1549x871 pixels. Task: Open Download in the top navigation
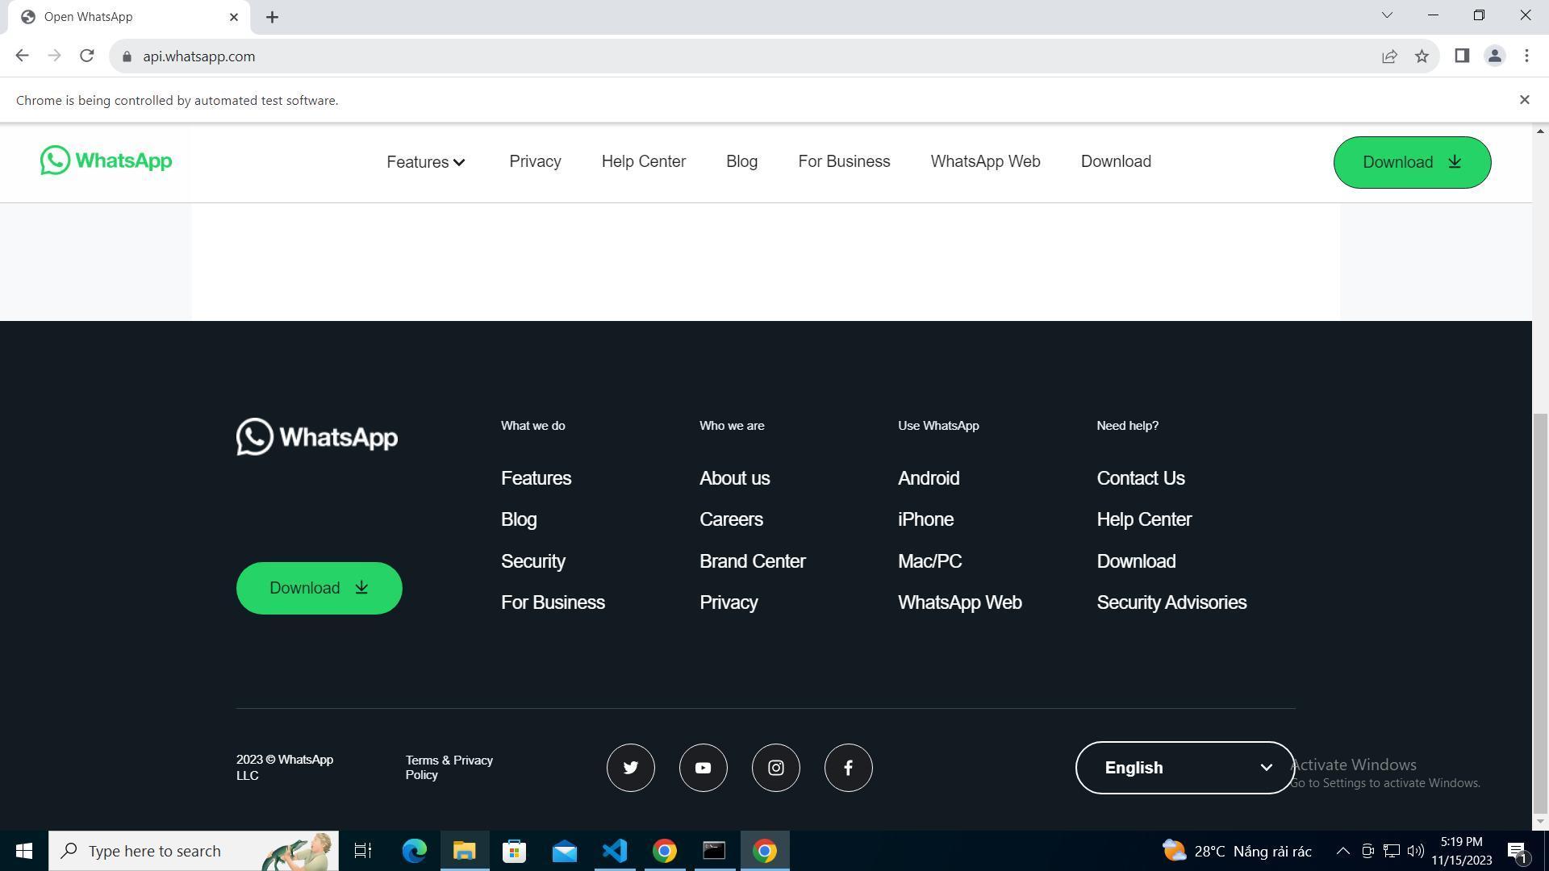[x=1116, y=161]
